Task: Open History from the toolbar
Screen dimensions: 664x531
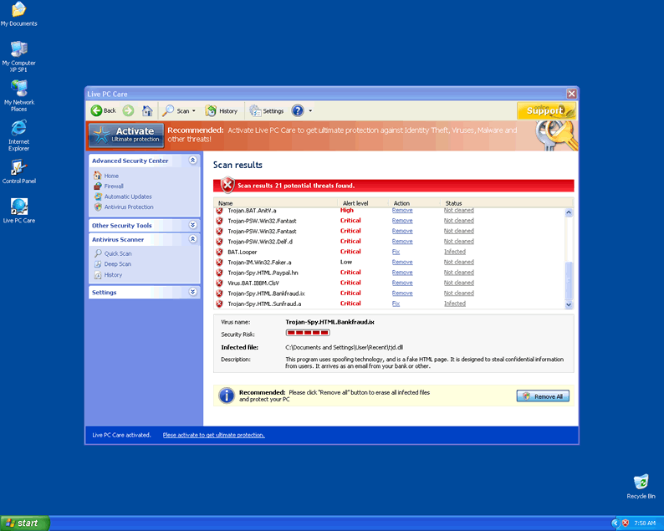Action: pos(222,110)
